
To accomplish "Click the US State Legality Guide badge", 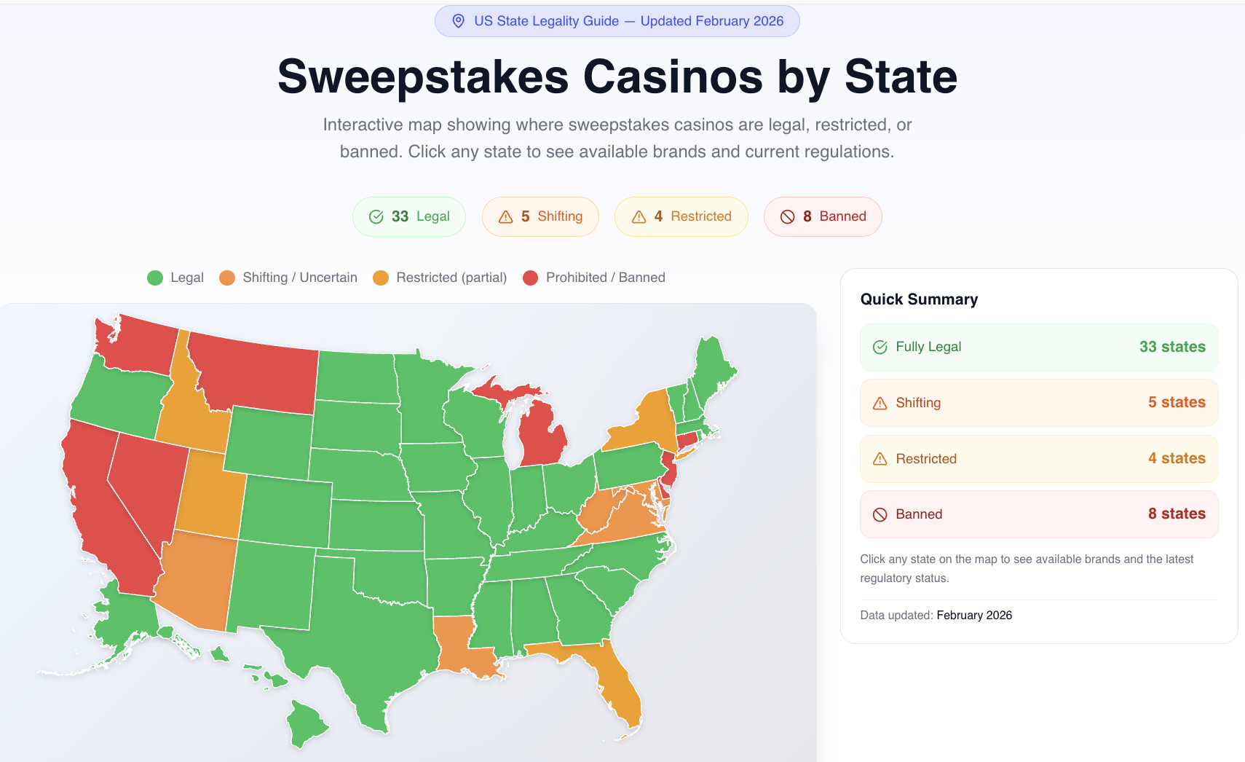I will 617,21.
